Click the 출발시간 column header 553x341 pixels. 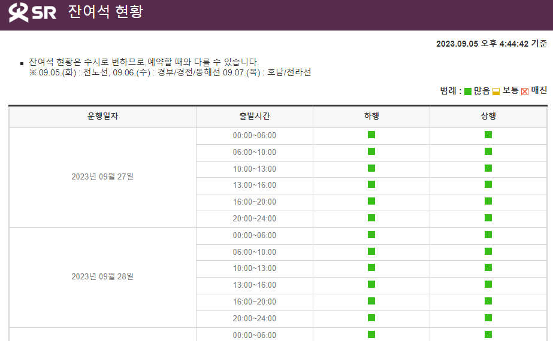254,116
